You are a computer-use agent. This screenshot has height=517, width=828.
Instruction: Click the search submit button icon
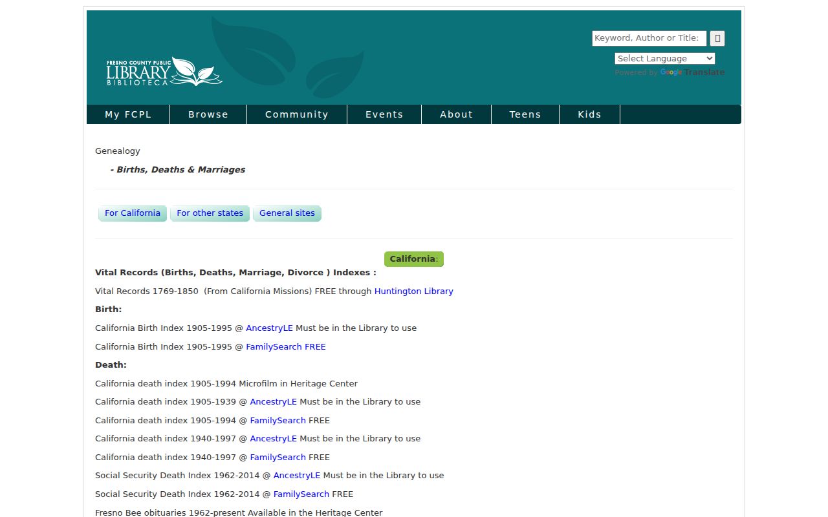(717, 38)
